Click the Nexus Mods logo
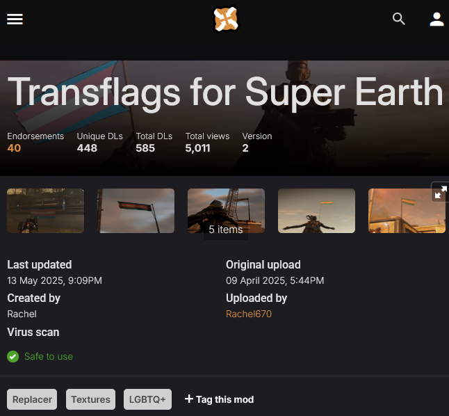This screenshot has width=449, height=416. point(226,19)
